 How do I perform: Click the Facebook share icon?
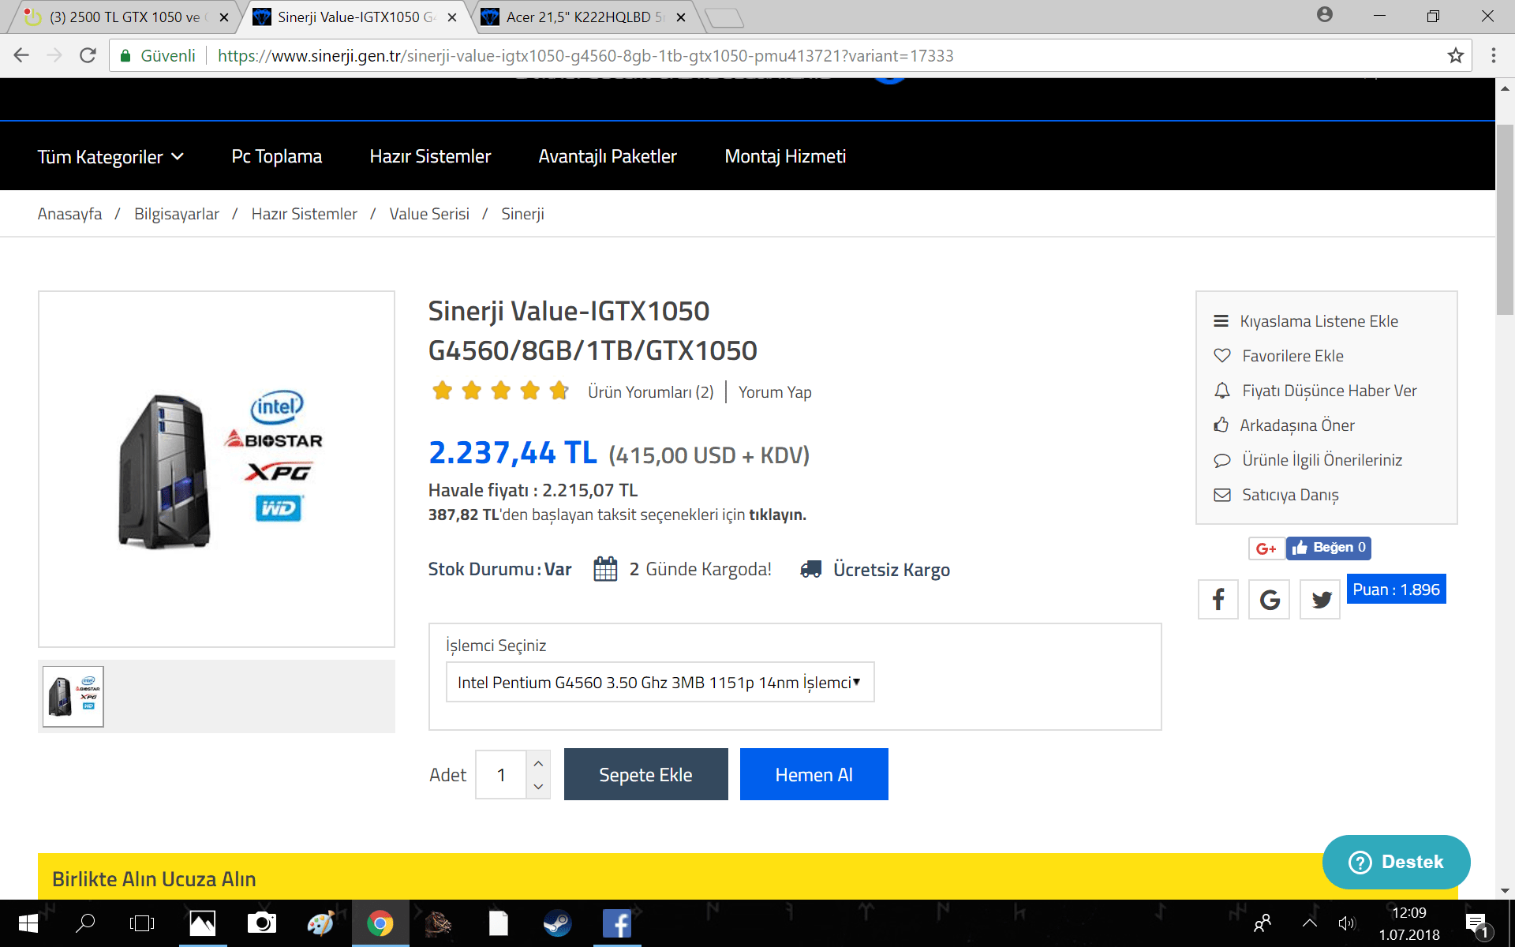click(1218, 600)
